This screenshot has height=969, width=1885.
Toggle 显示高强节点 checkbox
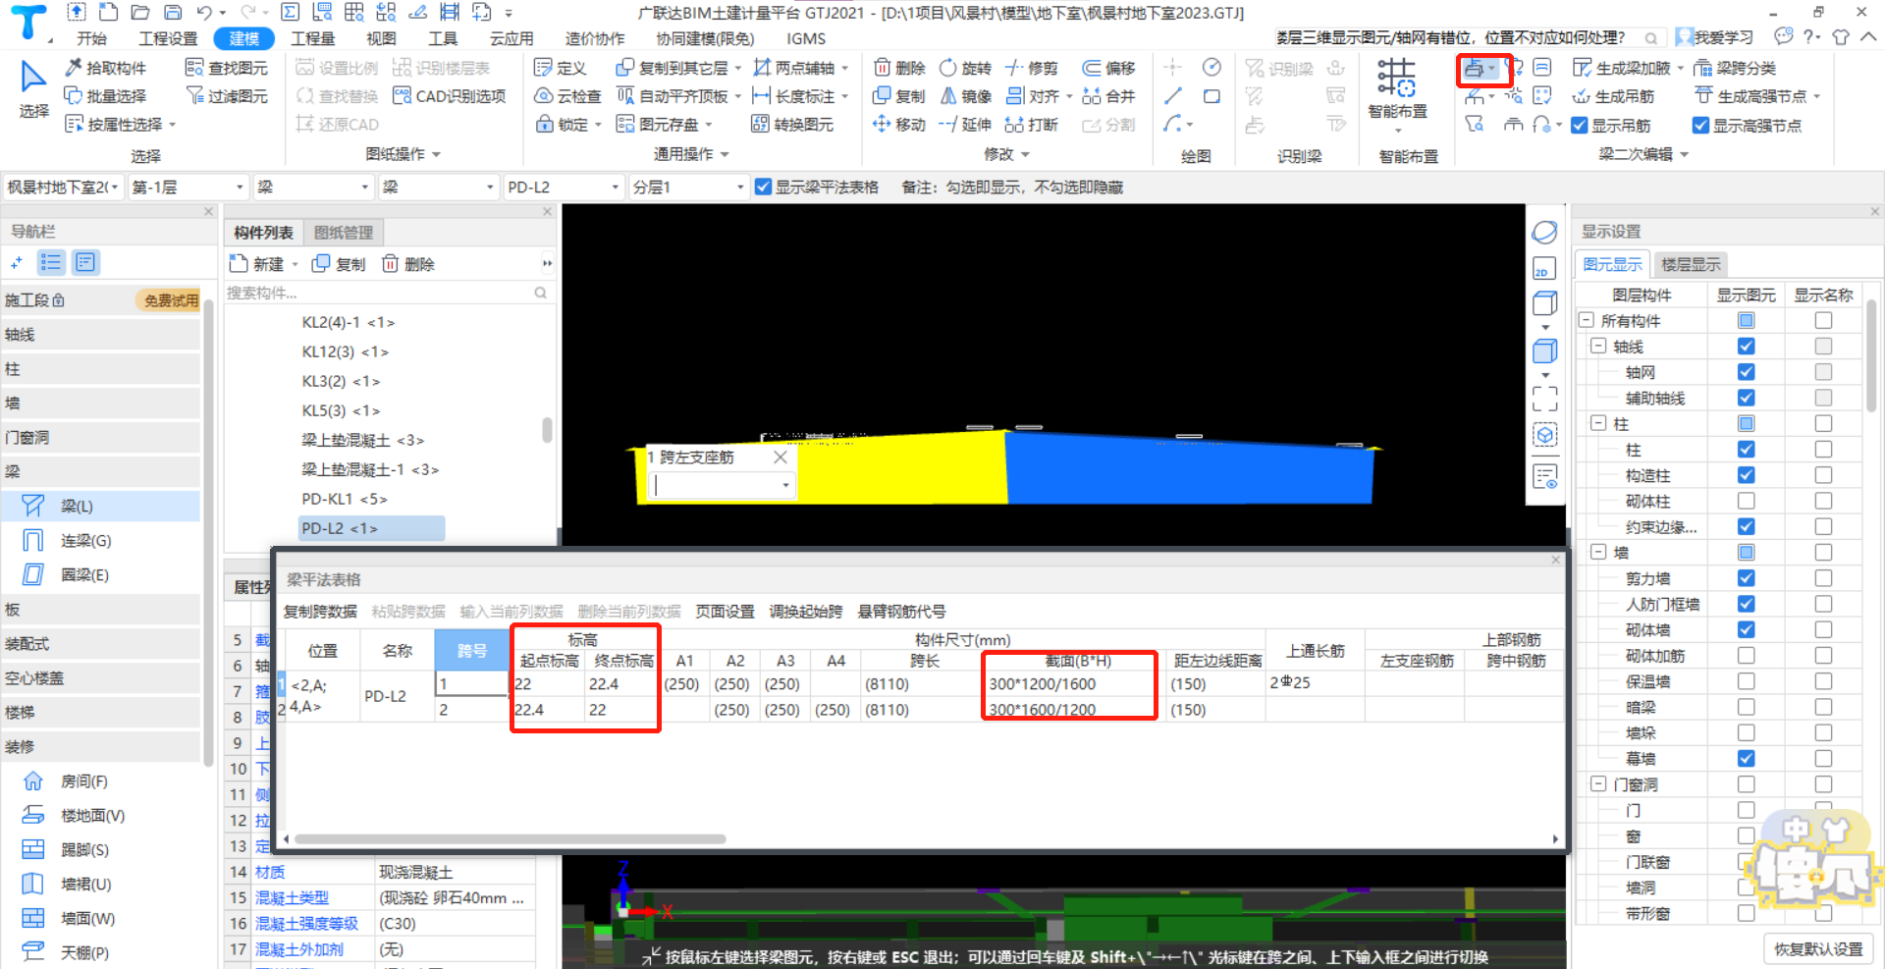click(x=1701, y=126)
